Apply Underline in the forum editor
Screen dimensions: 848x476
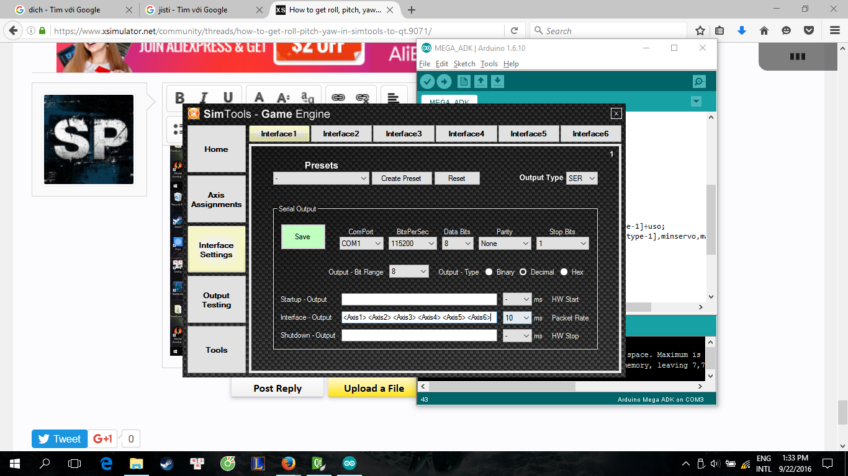(228, 98)
